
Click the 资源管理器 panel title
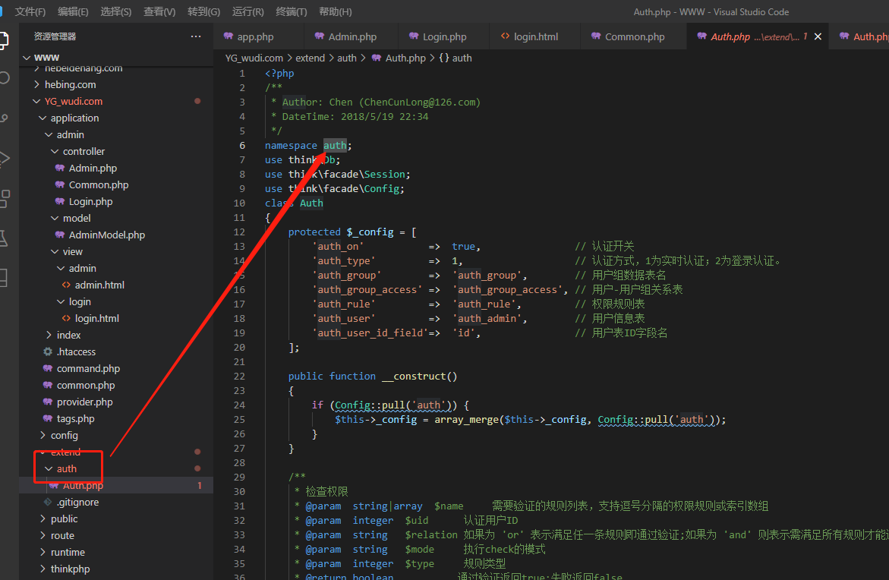coord(55,36)
